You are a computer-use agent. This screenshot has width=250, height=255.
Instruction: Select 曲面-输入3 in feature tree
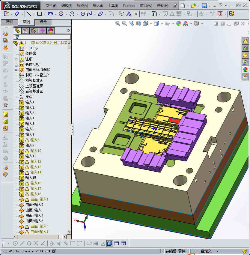pyautogui.click(x=34, y=210)
